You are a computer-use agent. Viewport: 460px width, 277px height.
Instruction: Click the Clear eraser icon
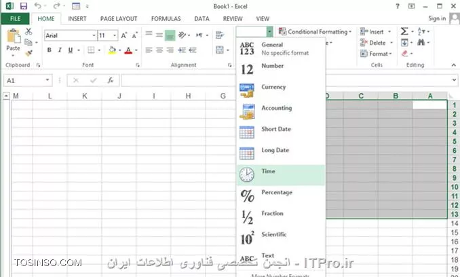tap(405, 54)
